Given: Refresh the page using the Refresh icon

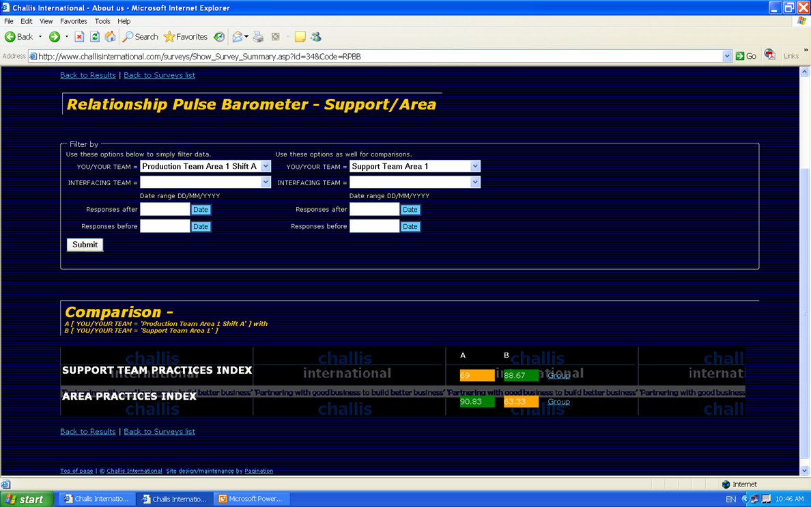Looking at the screenshot, I should point(95,37).
